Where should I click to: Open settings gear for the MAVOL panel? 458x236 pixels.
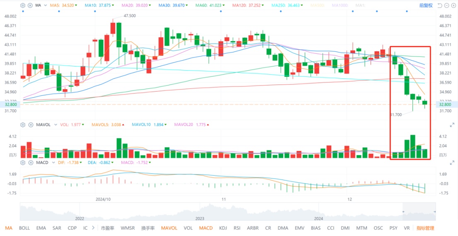[x=23, y=125]
